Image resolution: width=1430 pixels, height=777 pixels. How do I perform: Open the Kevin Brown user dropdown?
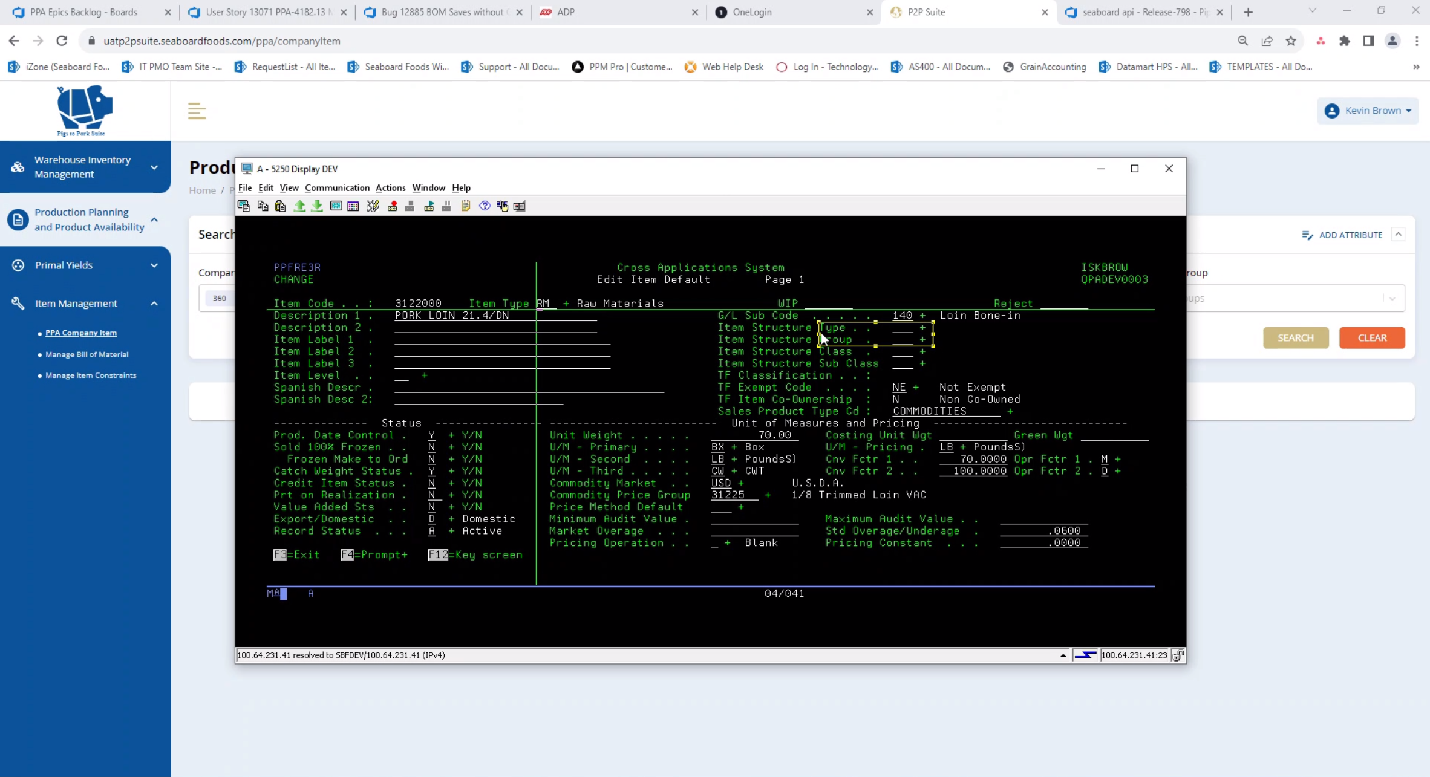click(x=1368, y=111)
